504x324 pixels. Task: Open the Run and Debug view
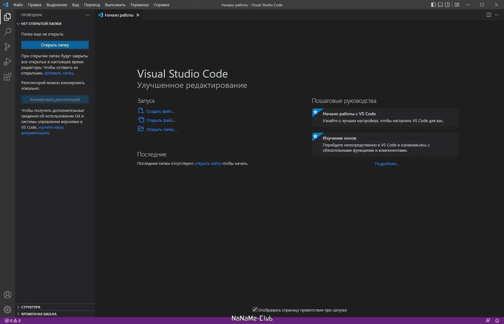7,62
